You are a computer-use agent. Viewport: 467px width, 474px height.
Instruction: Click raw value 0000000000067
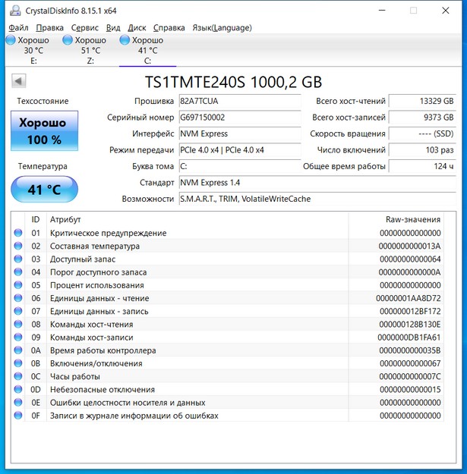pyautogui.click(x=410, y=363)
